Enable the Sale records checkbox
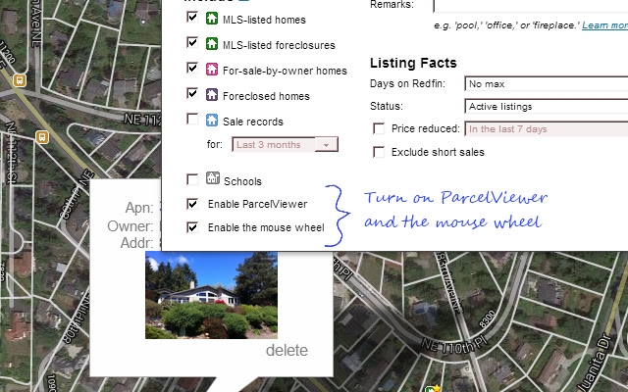This screenshot has width=628, height=392. pos(192,120)
